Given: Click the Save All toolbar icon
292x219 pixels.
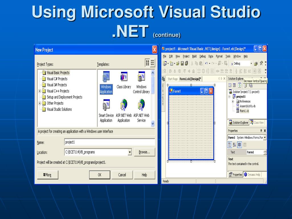Looking at the screenshot, I should pyautogui.click(x=186, y=64).
